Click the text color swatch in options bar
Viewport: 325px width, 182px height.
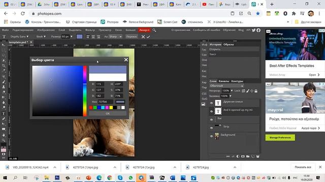[80, 36]
